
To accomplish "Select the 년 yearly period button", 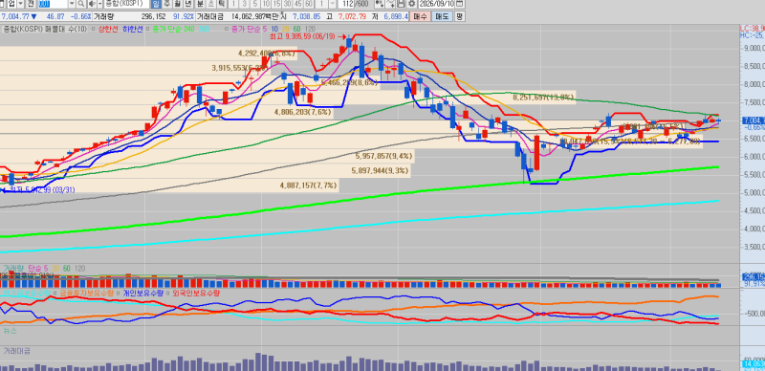I will tap(188, 4).
